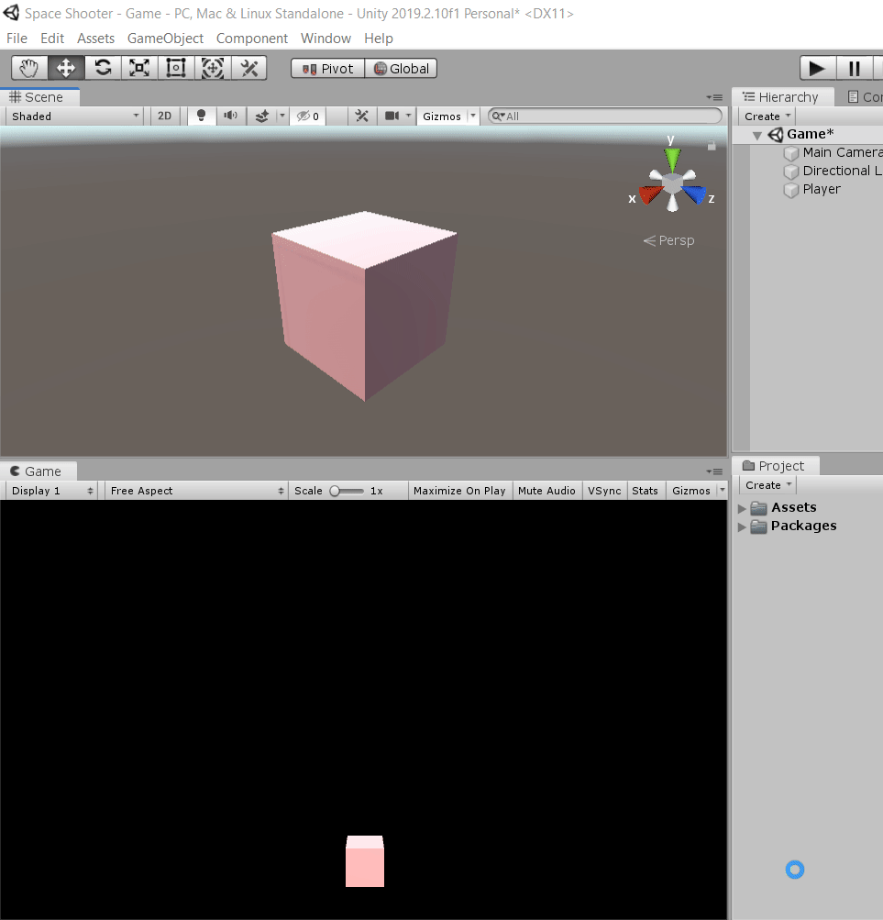Screen dimensions: 883x920
Task: Open scene tools settings icon
Action: (x=362, y=116)
